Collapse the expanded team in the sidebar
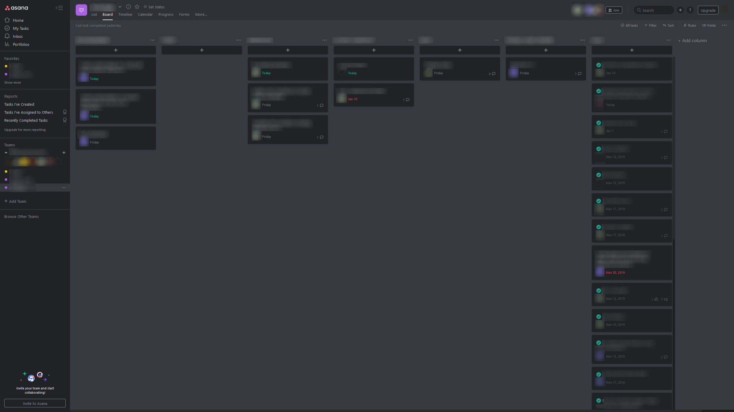This screenshot has width=734, height=412. pos(6,152)
